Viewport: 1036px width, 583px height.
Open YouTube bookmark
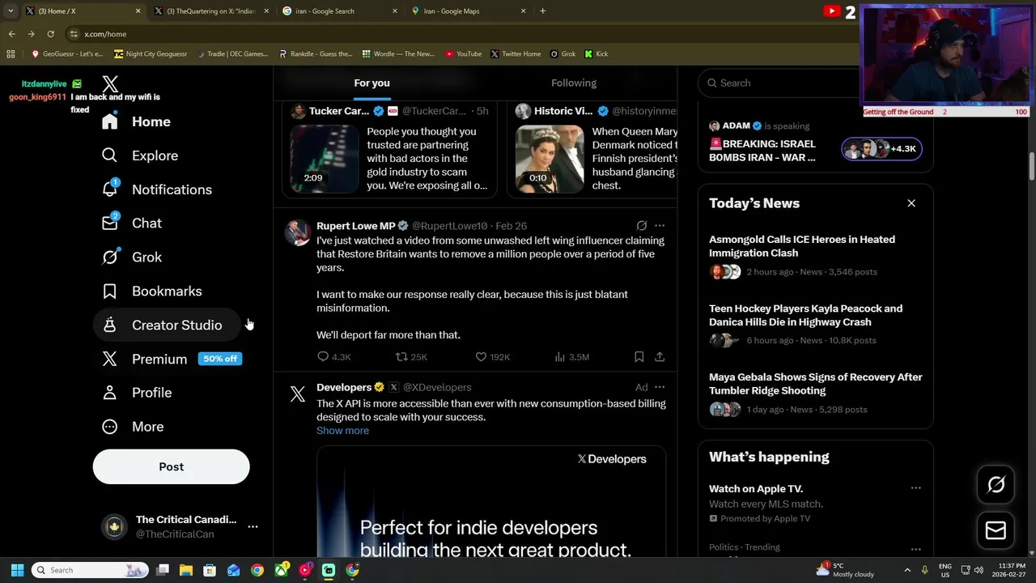[x=463, y=54]
